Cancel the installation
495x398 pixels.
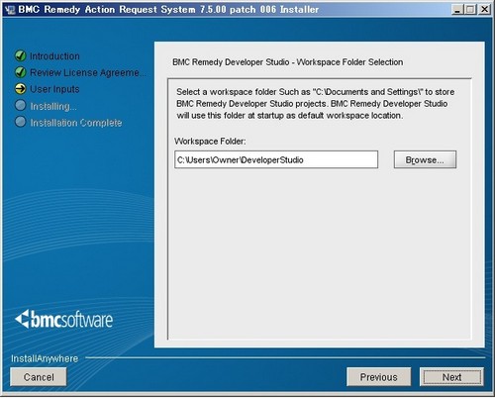[x=39, y=377]
